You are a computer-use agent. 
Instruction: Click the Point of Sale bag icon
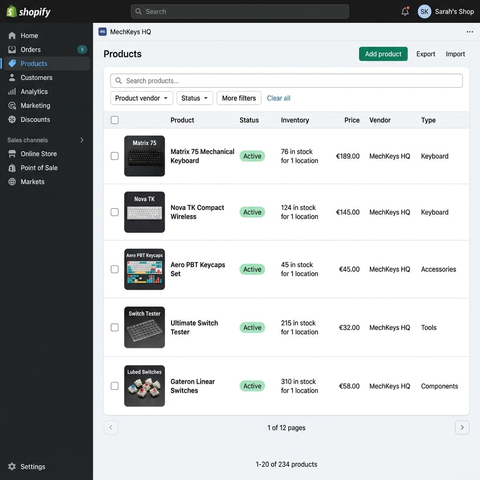12,168
